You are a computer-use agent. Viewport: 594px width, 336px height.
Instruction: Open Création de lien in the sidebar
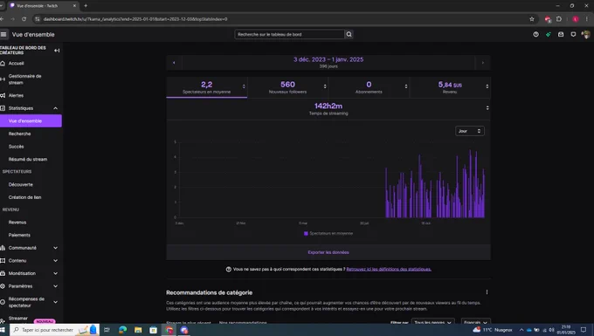click(x=24, y=197)
